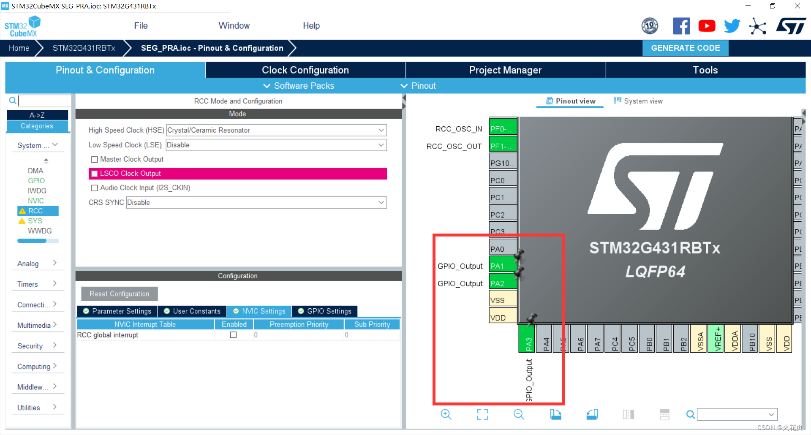Switch to System view
Viewport: 811px width, 435px height.
[x=638, y=101]
